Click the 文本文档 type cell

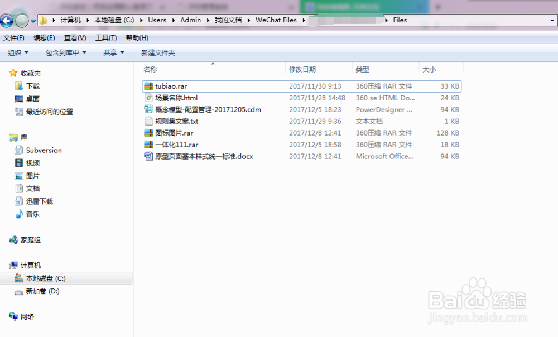pyautogui.click(x=369, y=121)
